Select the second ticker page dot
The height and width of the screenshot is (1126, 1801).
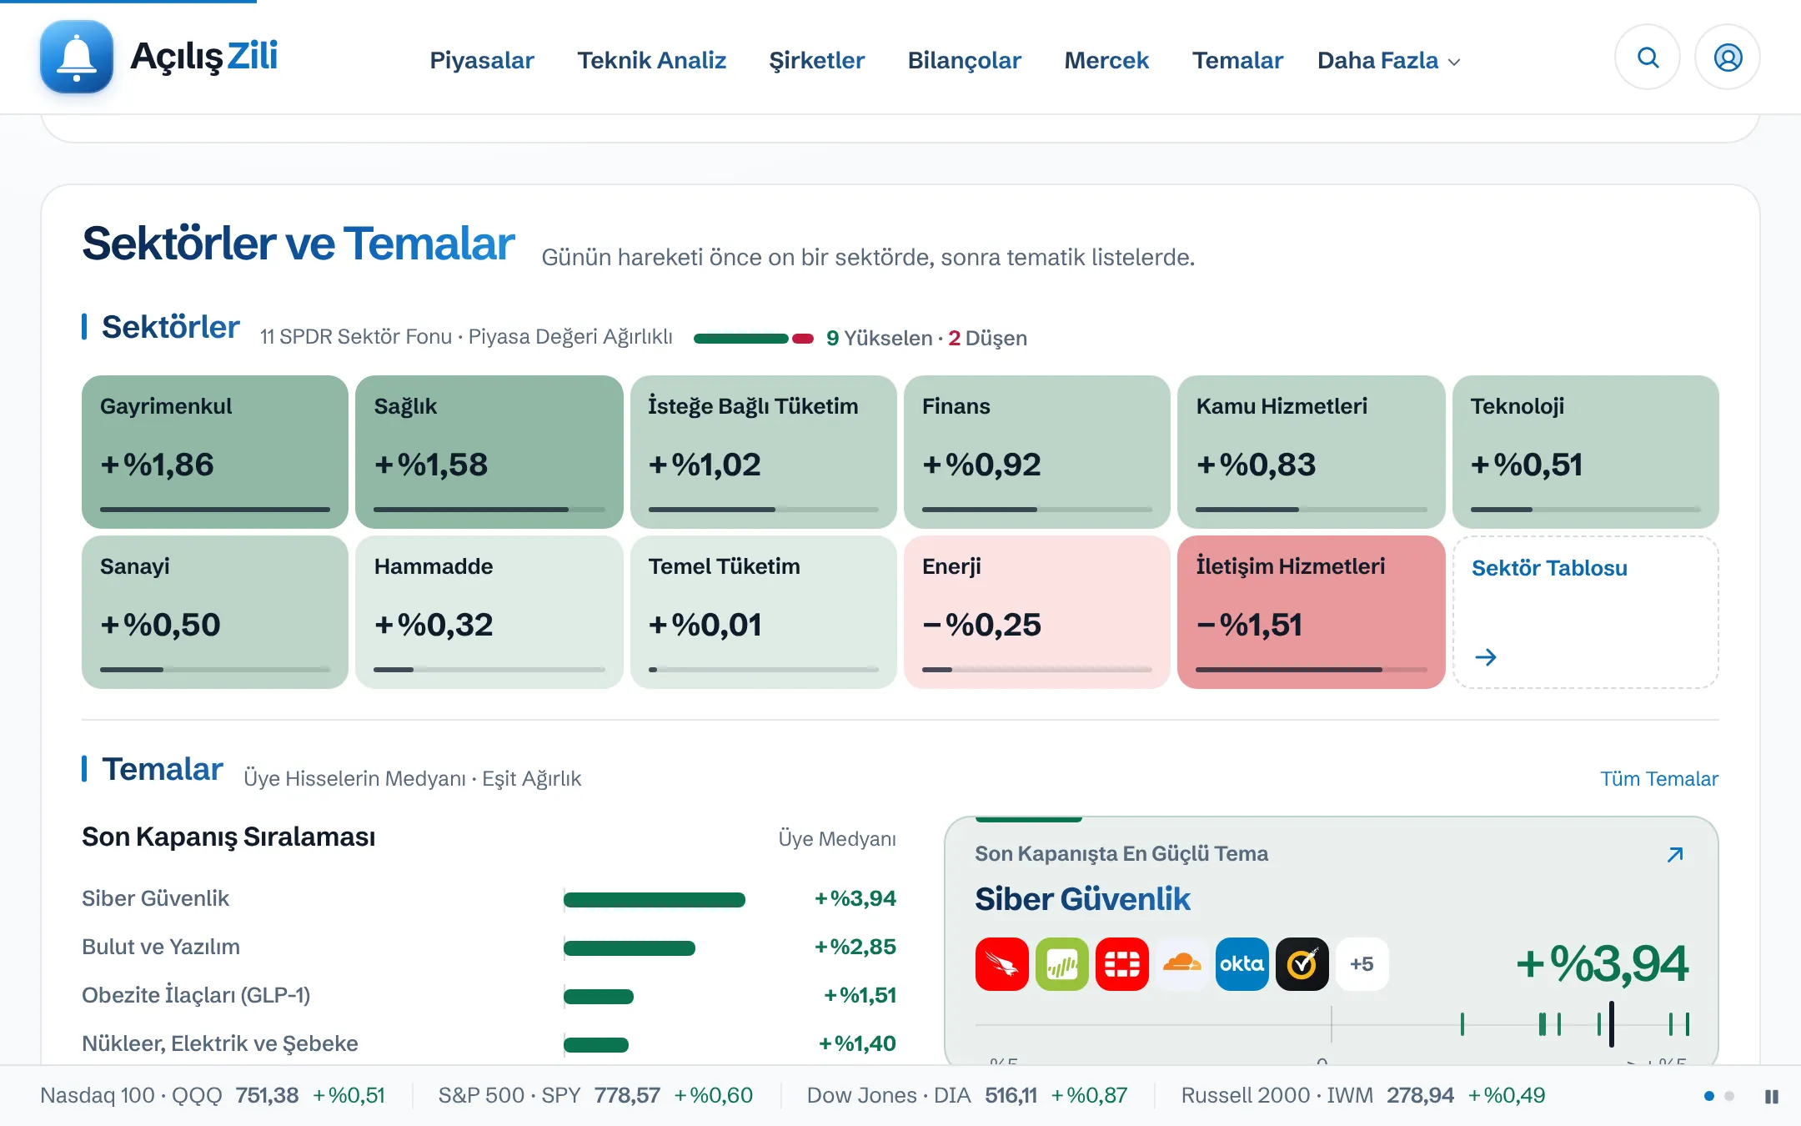[1729, 1096]
